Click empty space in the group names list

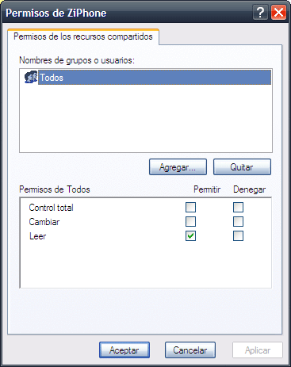pos(146,119)
